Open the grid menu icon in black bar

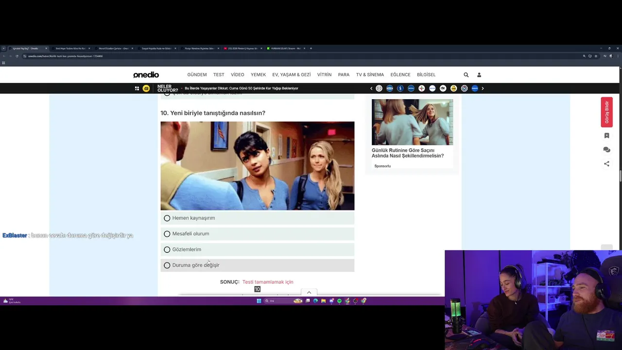(x=137, y=88)
